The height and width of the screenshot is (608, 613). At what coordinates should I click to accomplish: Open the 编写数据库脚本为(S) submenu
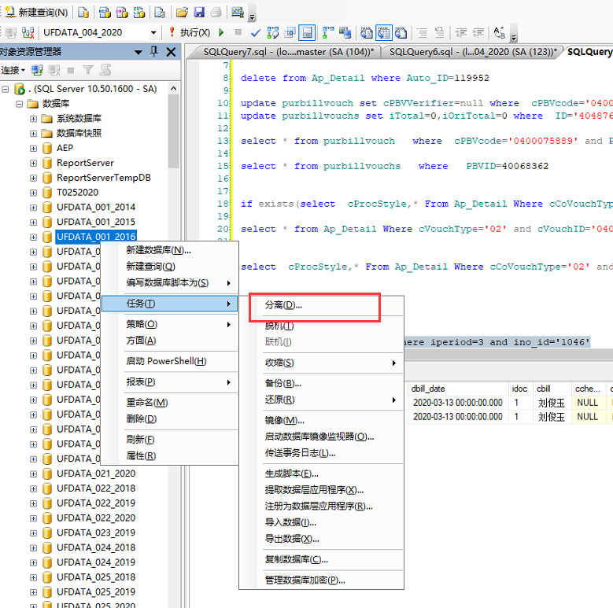click(x=169, y=283)
